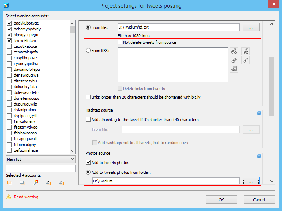This screenshot has width=282, height=211.
Task: Click Cancel to discard settings
Action: click(259, 200)
